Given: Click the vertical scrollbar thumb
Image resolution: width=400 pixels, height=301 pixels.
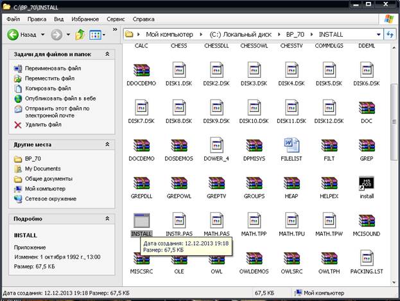Looking at the screenshot, I should tap(394, 122).
